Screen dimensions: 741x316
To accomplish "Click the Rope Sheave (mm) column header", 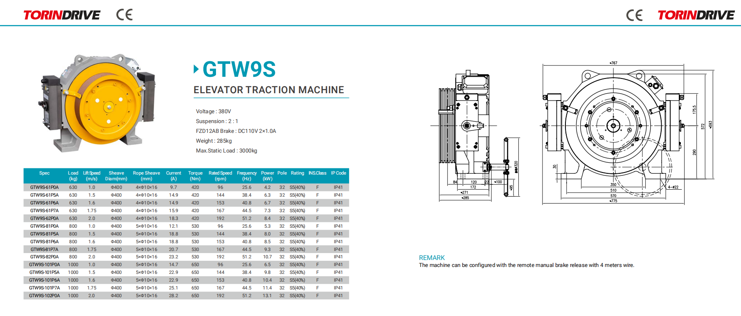I will coord(146,176).
